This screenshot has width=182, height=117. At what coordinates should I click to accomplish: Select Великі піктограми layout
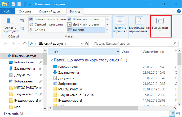pyautogui.click(x=83, y=19)
